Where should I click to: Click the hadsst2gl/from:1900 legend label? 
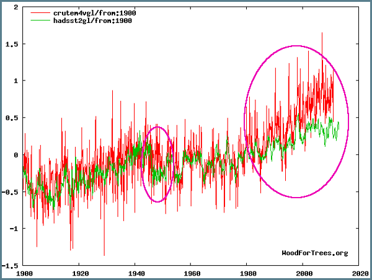89,21
